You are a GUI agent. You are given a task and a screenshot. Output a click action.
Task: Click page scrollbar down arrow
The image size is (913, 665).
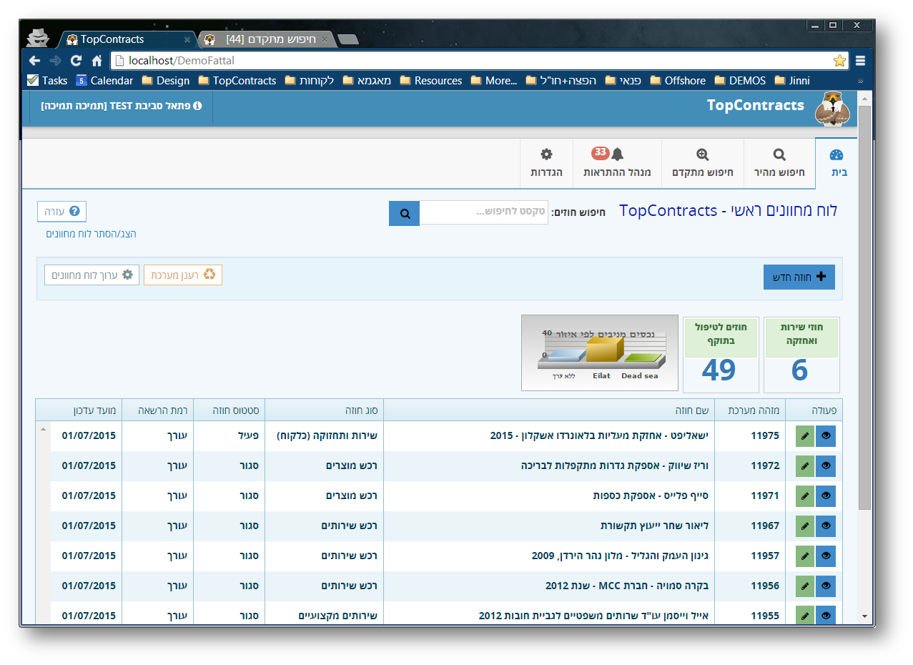[x=864, y=615]
